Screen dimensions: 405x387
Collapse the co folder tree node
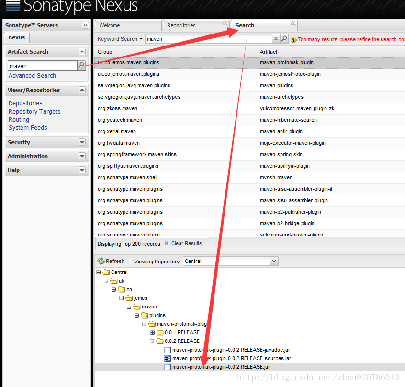(x=113, y=290)
